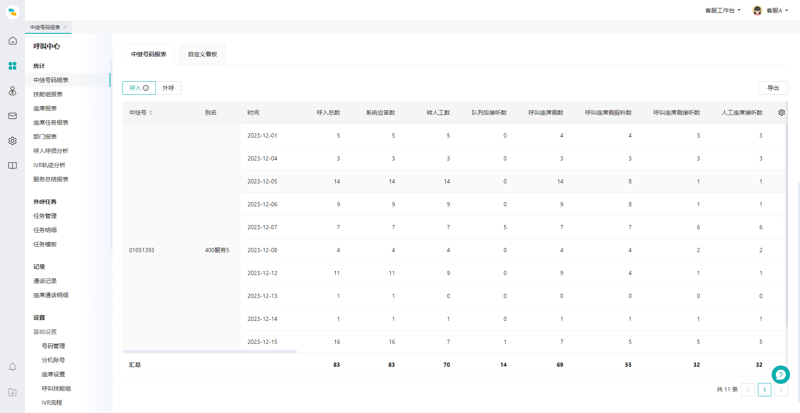Click the 呼叫座席侧振铃数 column header
The height and width of the screenshot is (413, 800).
608,113
